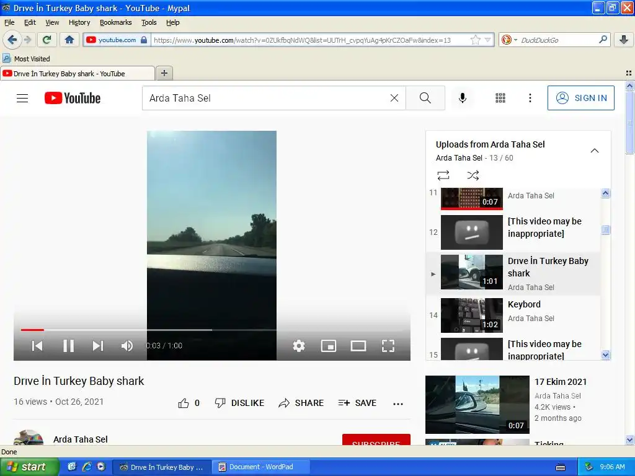Open playlist item 12 inappropriate video
Viewport: 635px width, 476px height.
click(513, 232)
